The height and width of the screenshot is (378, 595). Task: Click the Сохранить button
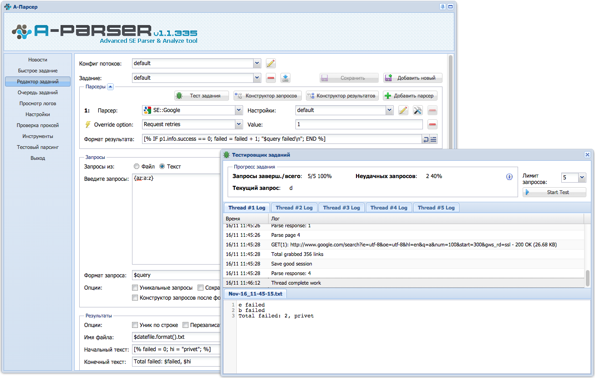349,78
